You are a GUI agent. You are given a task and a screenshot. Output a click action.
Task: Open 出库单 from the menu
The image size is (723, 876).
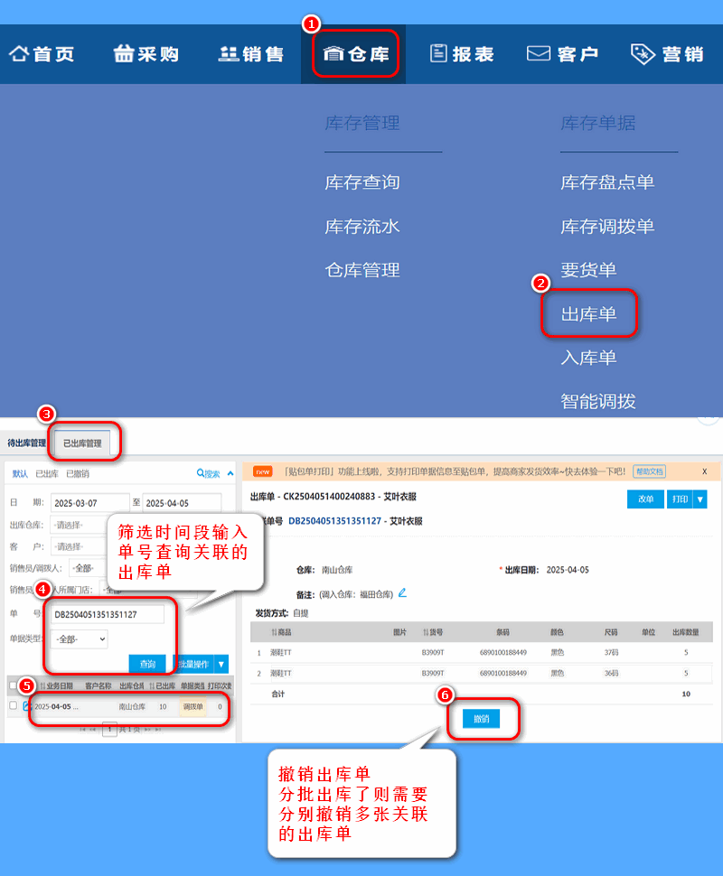589,314
